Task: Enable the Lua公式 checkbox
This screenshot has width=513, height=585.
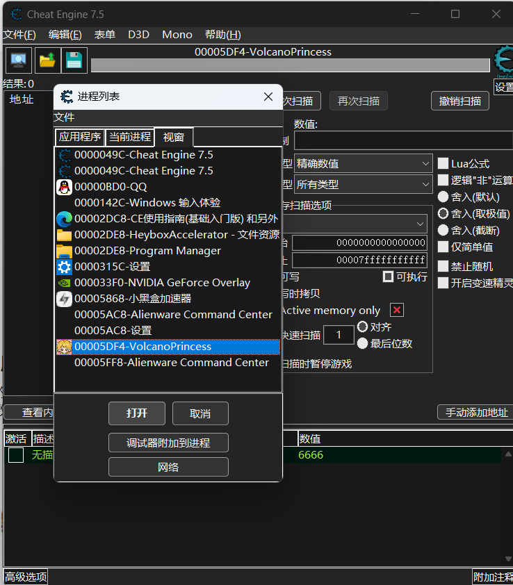Action: tap(443, 163)
